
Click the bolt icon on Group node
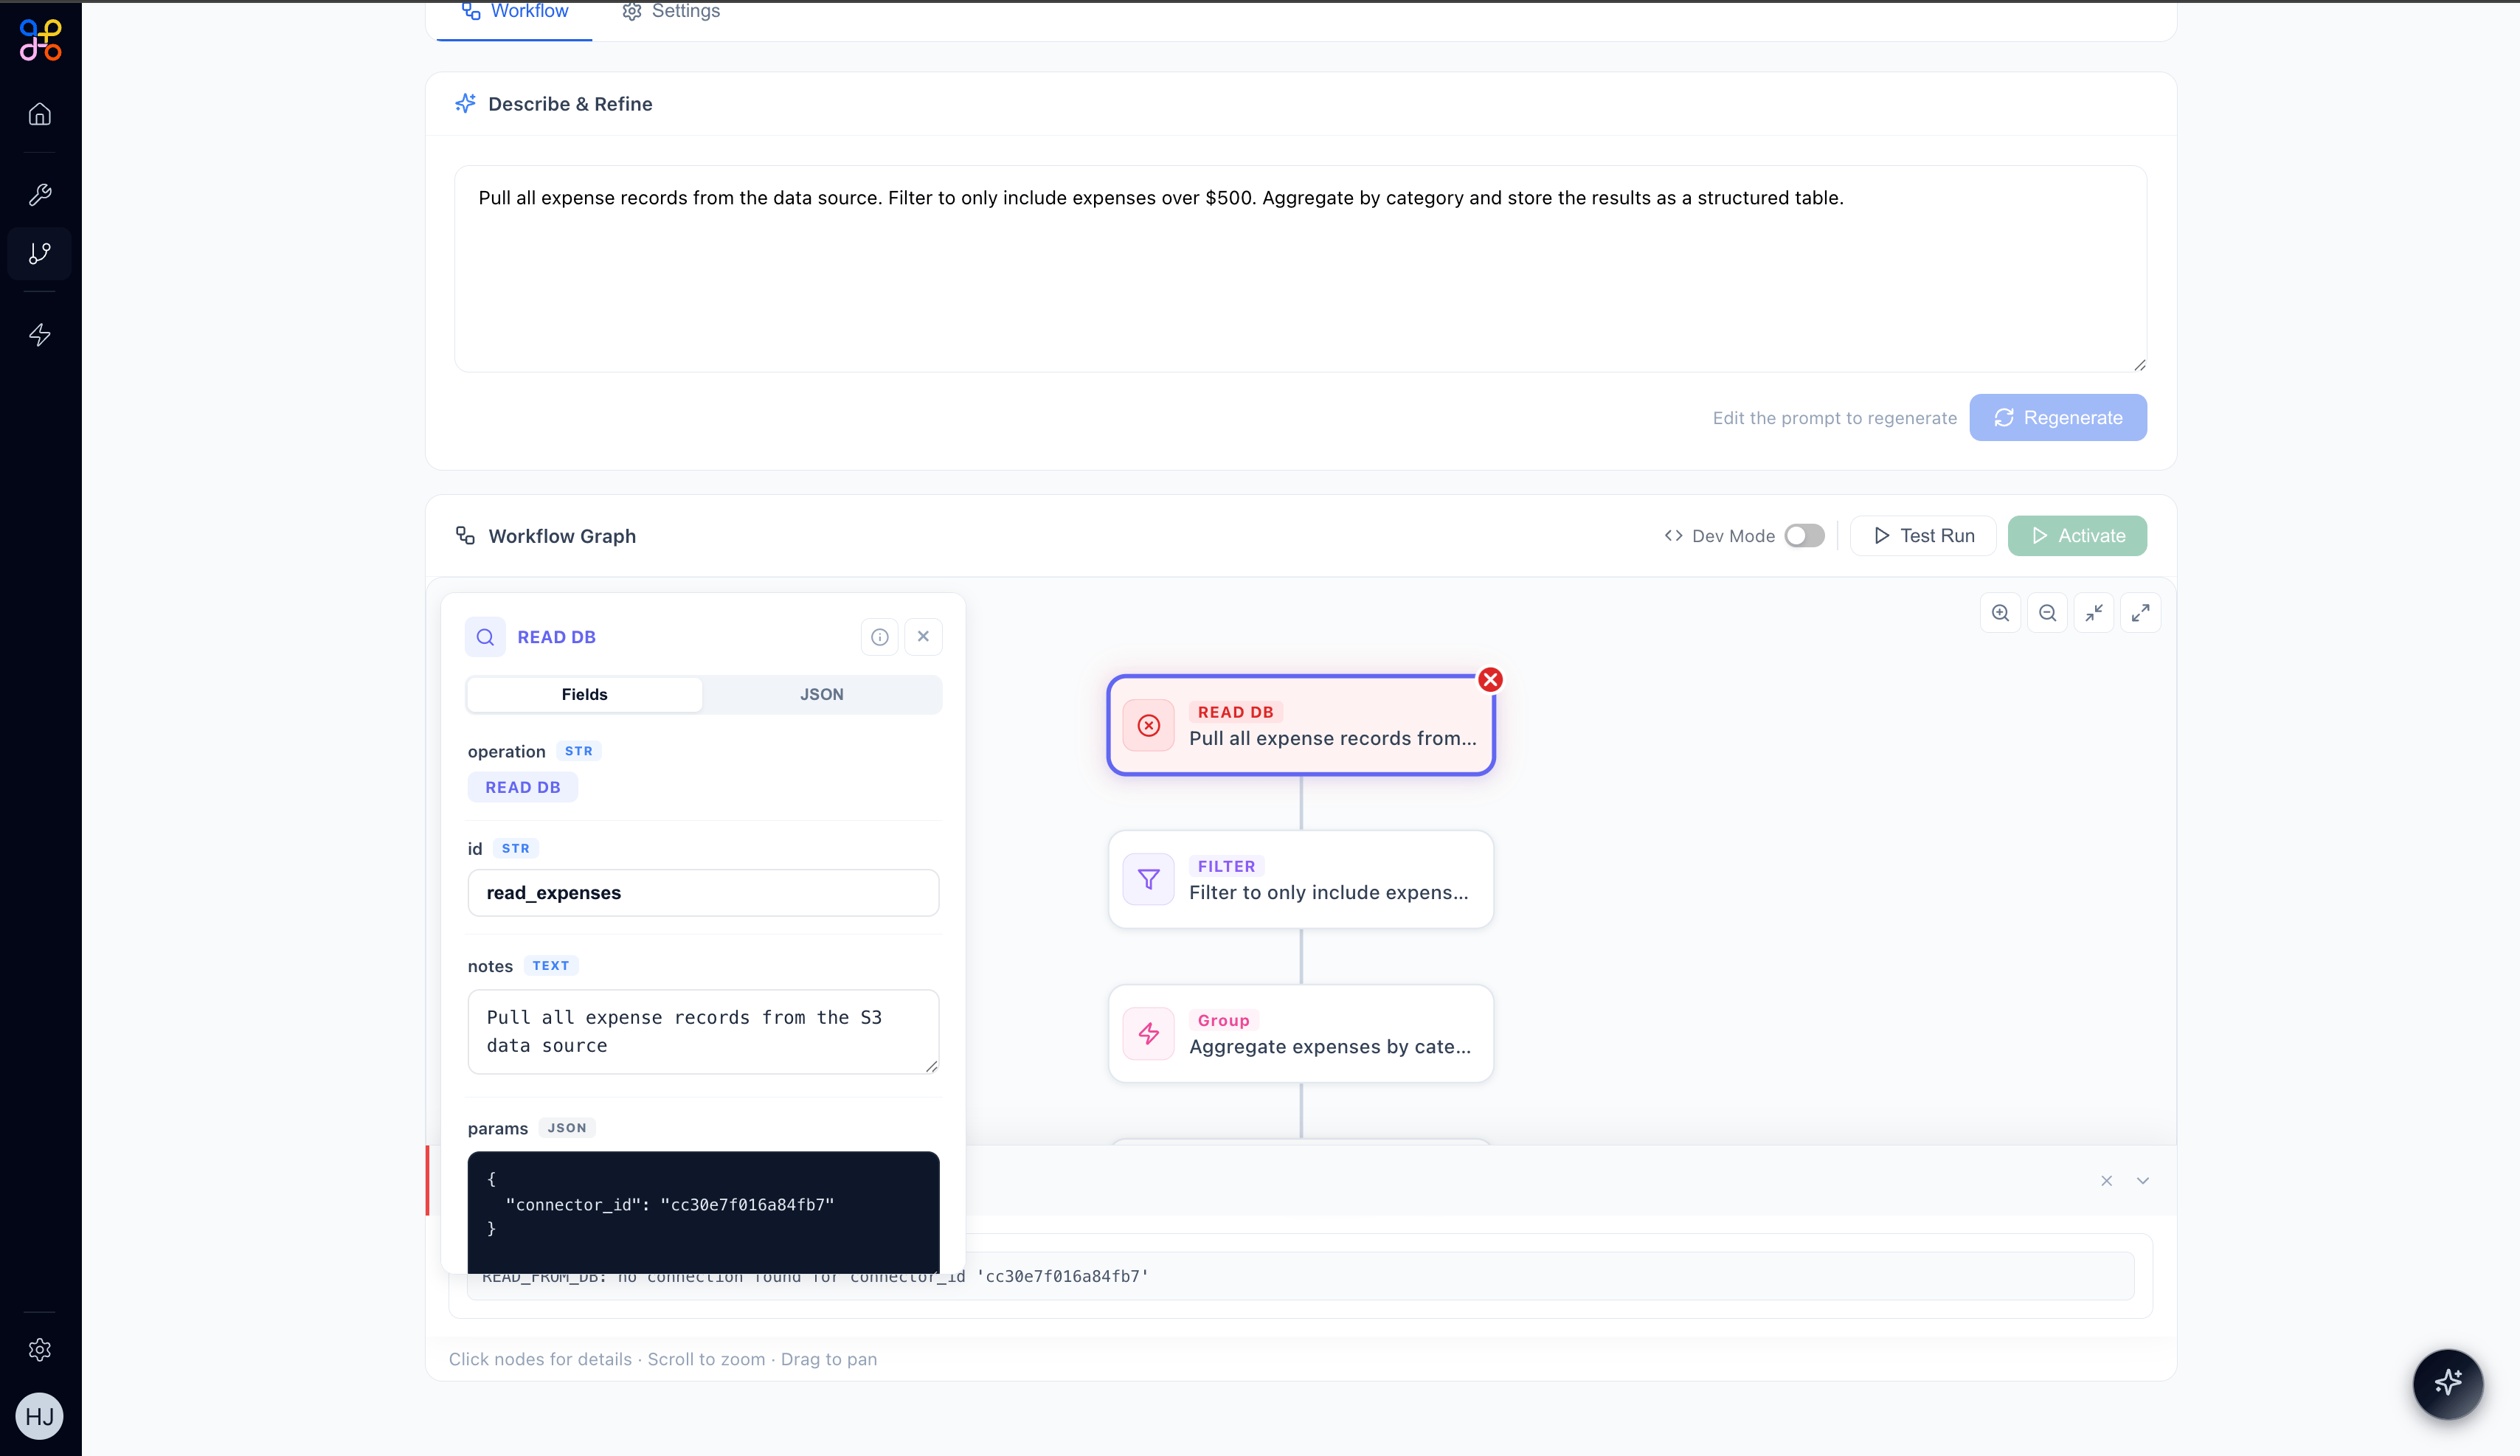tap(1149, 1033)
